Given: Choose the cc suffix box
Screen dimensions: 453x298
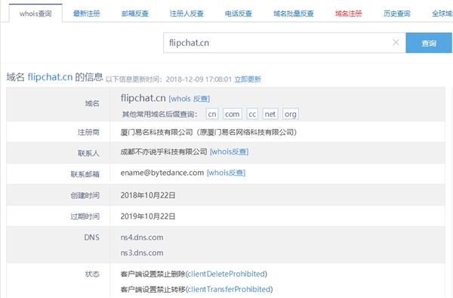Looking at the screenshot, I should 252,114.
